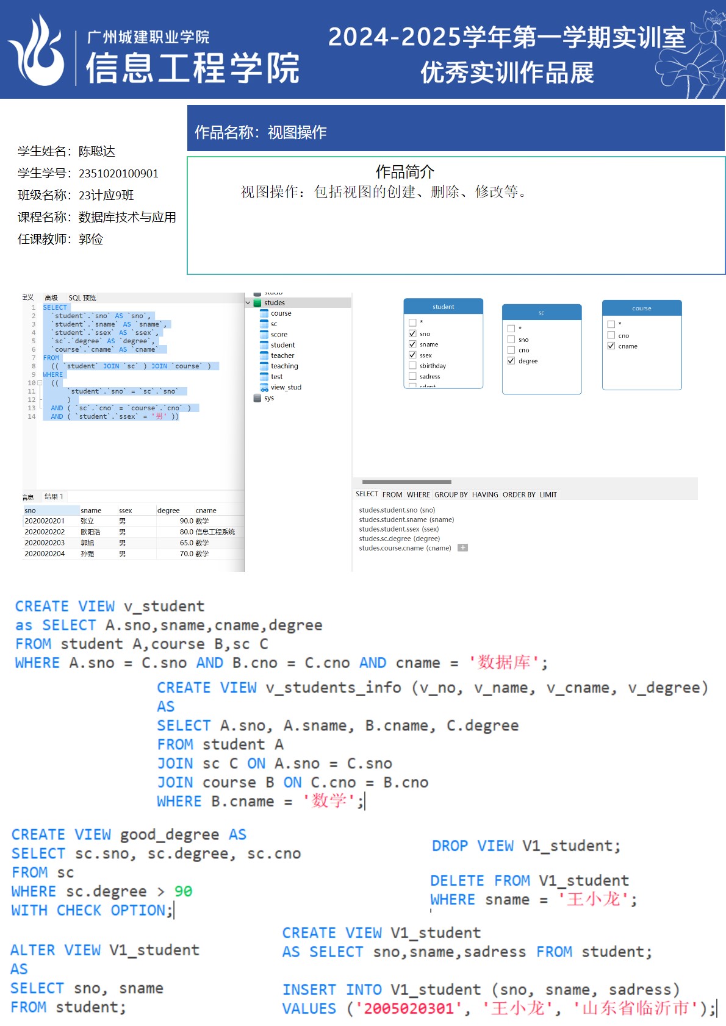This screenshot has height=1026, width=726.
Task: Uncheck degree in the sc table box
Action: tap(511, 361)
